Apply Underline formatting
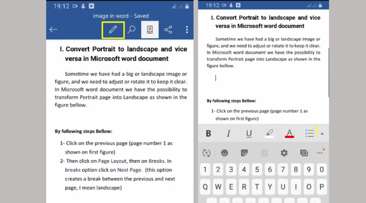Screen dimensions: 366x203 [249, 133]
